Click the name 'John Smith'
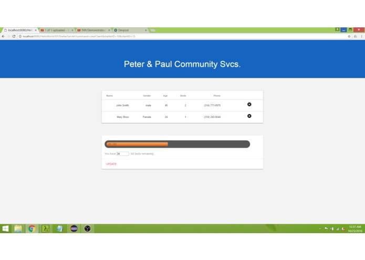Screen dimensions: 365x260 click(x=122, y=105)
